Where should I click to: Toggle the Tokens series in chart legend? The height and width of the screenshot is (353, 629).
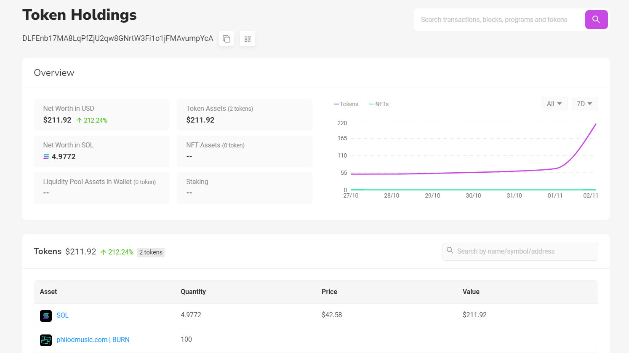click(x=346, y=104)
